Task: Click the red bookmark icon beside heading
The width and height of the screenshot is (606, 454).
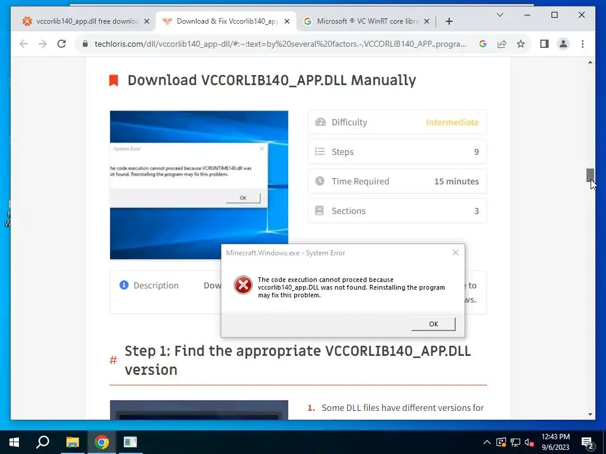Action: click(114, 80)
